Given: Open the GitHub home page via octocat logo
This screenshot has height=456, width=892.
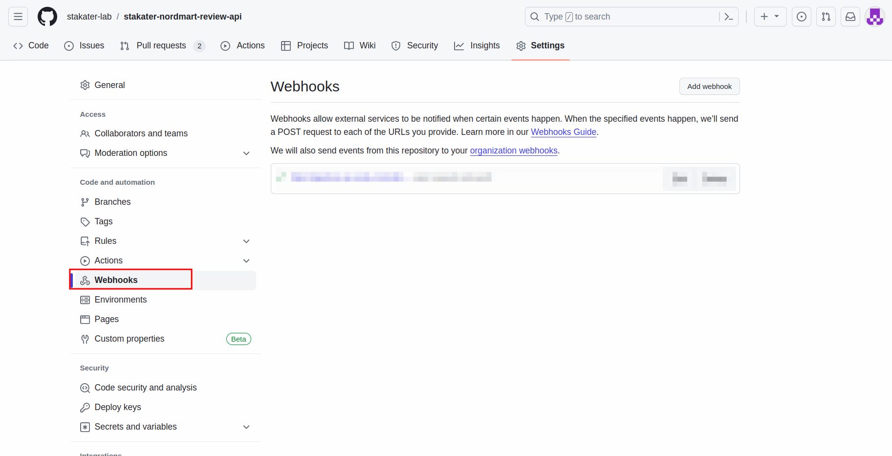Looking at the screenshot, I should click(x=47, y=16).
